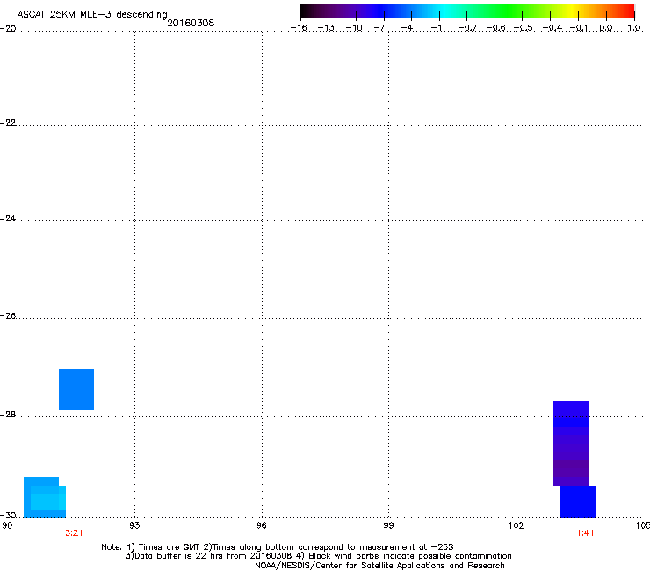Click the longitude label 90
650x571 pixels.
click(x=7, y=525)
